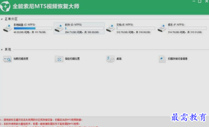The height and width of the screenshot is (127, 209).
Task: Select the 软件 D: drive icon
Action: (59, 28)
